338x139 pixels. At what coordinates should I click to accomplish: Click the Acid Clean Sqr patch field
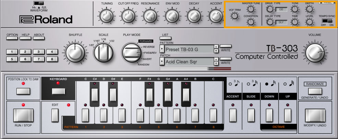click(189, 62)
